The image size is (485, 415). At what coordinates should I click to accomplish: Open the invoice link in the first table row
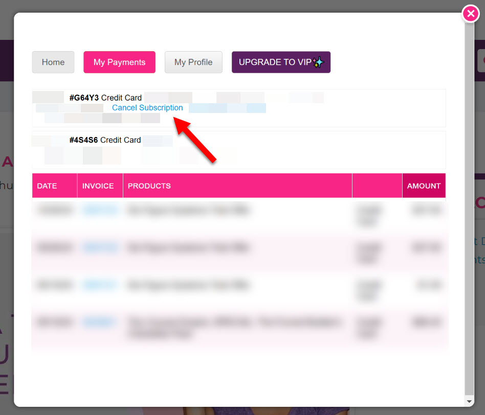pos(100,210)
